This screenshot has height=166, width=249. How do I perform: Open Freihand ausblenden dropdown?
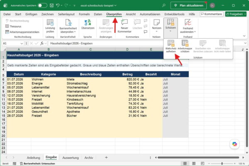click(188, 27)
